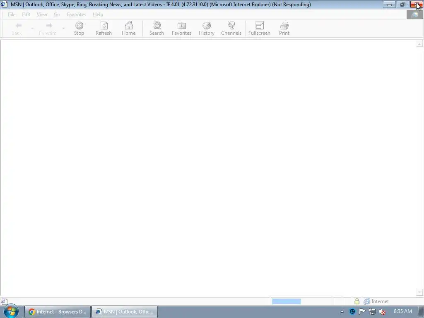Restore down the Internet Explorer window
This screenshot has width=424, height=318.
402,5
